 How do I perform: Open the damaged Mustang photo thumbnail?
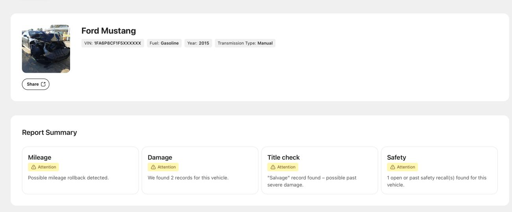46,49
